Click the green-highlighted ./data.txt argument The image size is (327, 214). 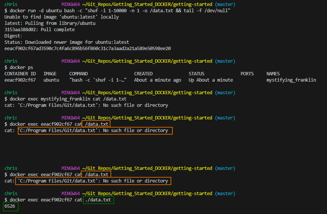pyautogui.click(x=98, y=200)
